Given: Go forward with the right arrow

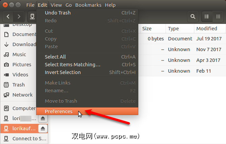Looking at the screenshot, I should [19, 16].
